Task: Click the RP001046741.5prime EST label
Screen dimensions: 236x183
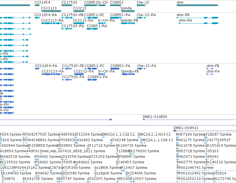Action: 195,168
